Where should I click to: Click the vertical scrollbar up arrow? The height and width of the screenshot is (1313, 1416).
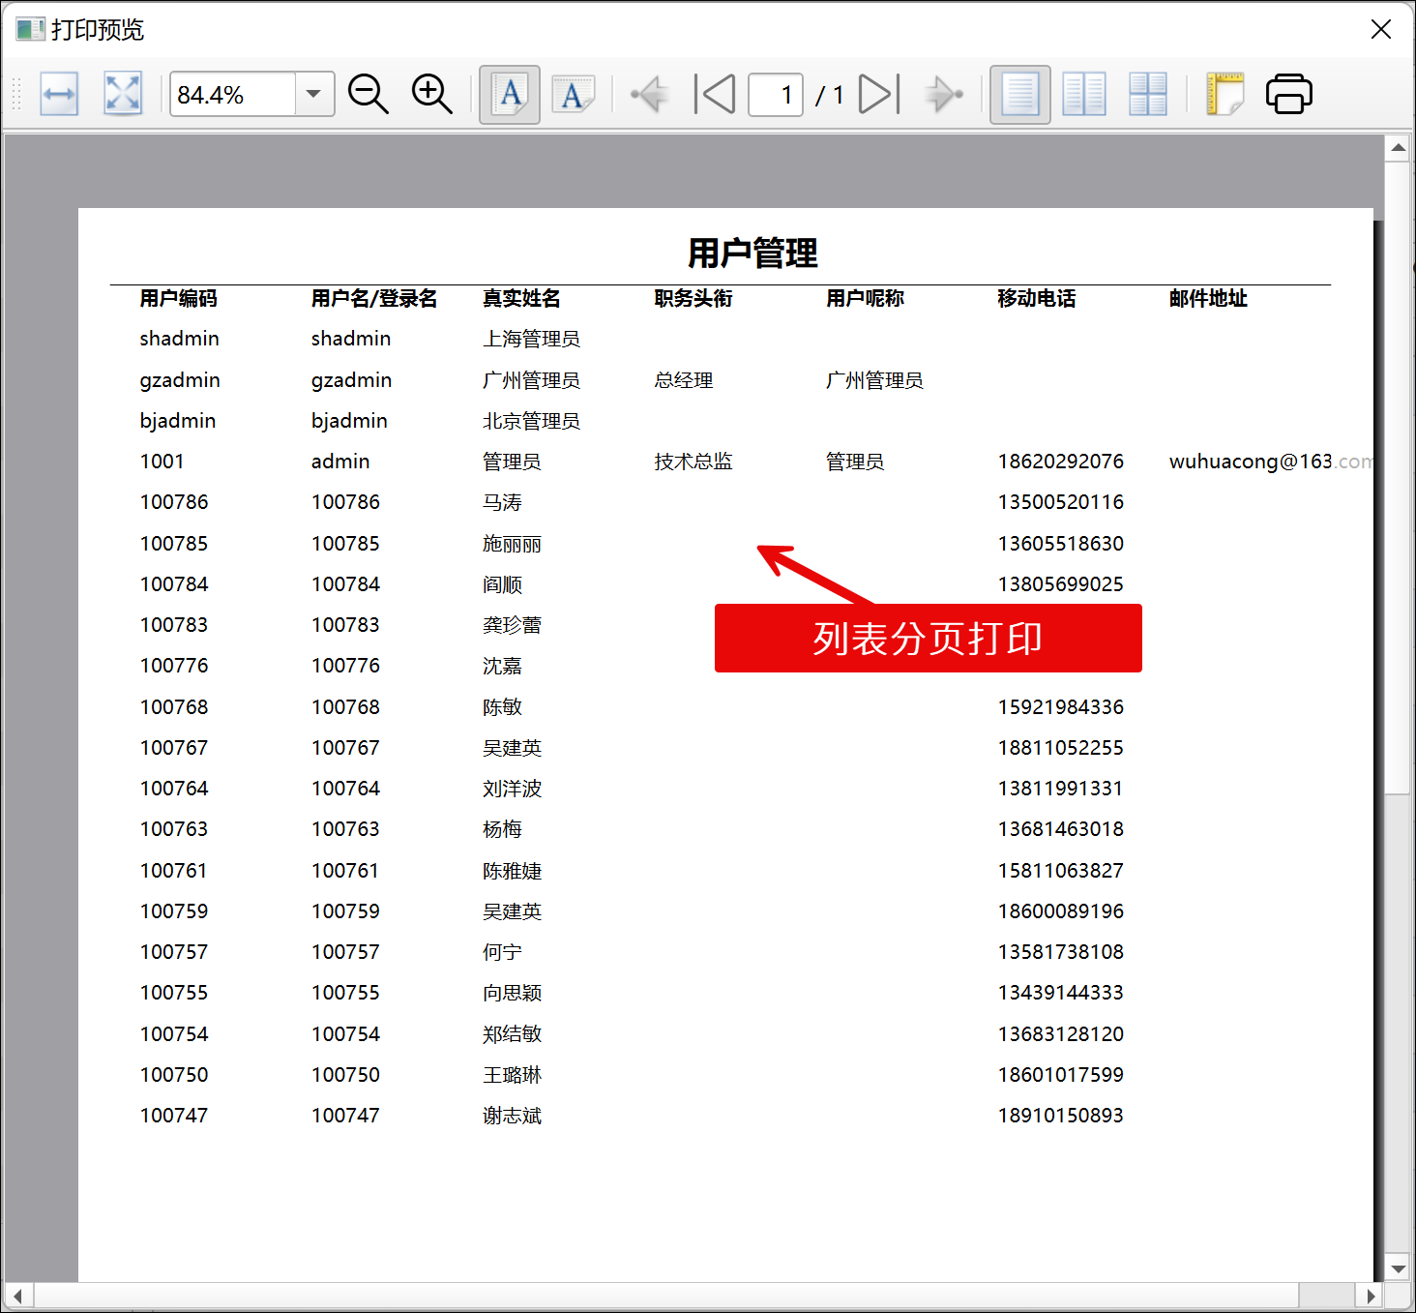pyautogui.click(x=1398, y=148)
